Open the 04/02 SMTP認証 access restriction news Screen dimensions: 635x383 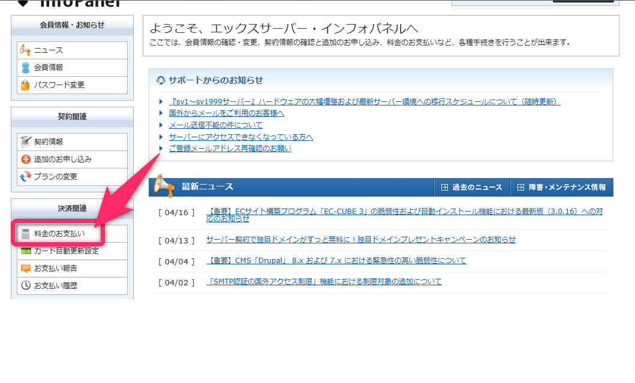(324, 281)
